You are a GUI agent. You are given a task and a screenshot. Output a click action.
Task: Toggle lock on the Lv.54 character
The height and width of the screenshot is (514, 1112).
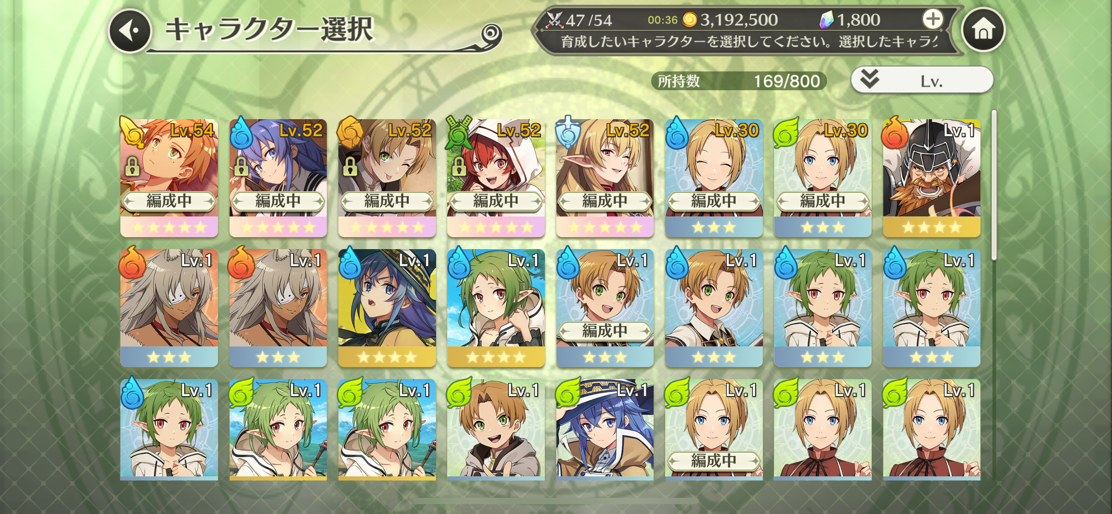132,166
